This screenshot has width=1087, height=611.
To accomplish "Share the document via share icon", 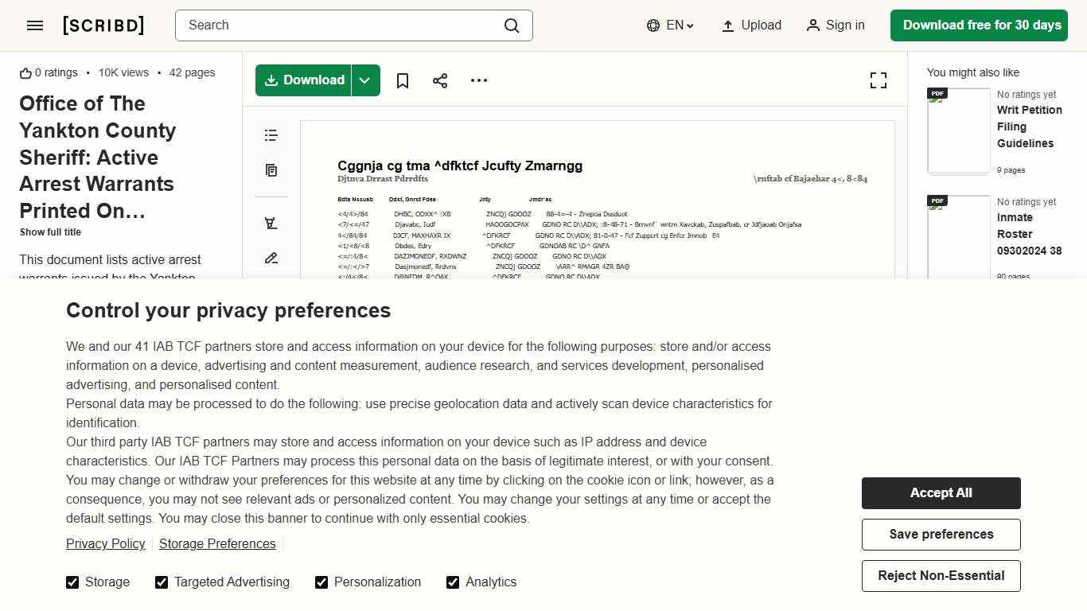I will (440, 80).
